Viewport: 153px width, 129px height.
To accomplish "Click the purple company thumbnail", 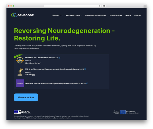I will click(20, 83).
